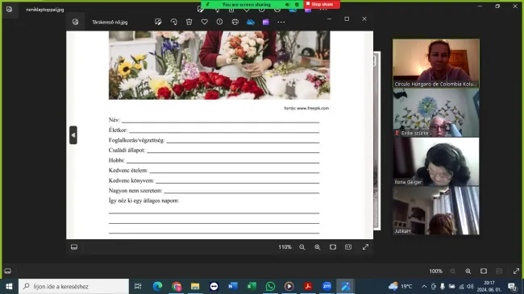Viewport: 524px width, 294px height.
Task: Open WhatsApp from the taskbar
Action: 270,286
